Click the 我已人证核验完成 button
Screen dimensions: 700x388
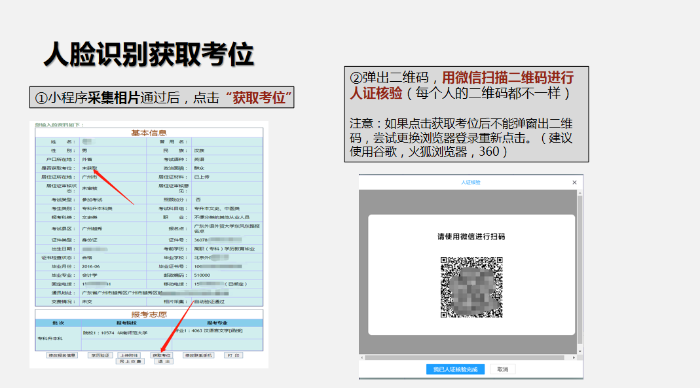(456, 369)
